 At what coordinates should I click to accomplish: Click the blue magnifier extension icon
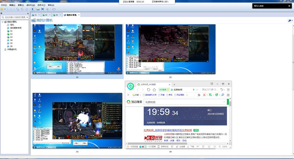tap(223, 95)
